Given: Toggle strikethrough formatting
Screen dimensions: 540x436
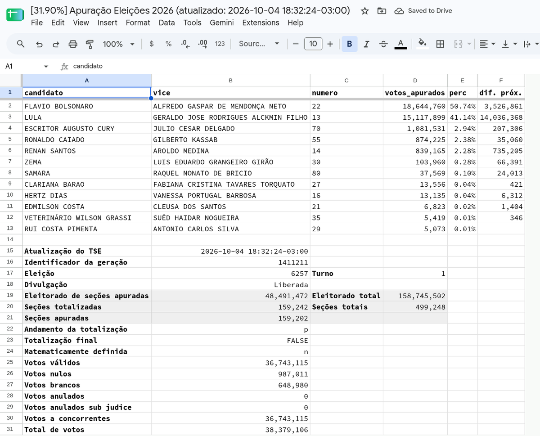Looking at the screenshot, I should [383, 44].
